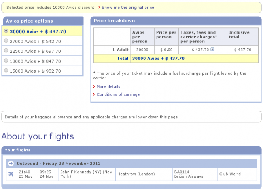
Task: Select the 30000 Avios + $437.70 option
Action: point(6,31)
